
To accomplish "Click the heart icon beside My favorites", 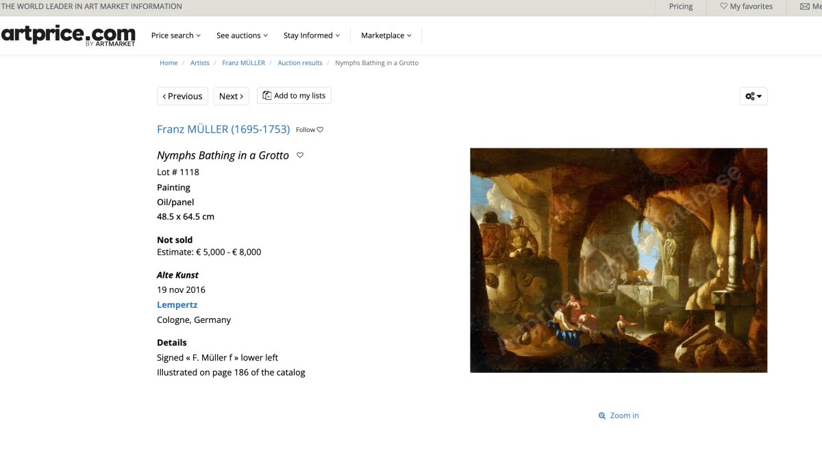I will click(x=724, y=7).
